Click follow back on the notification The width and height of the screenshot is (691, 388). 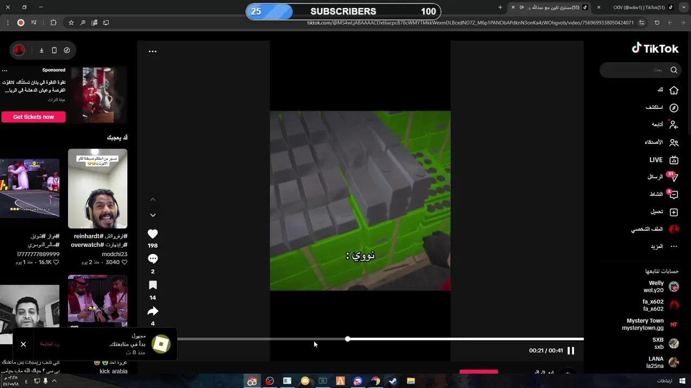click(x=50, y=344)
